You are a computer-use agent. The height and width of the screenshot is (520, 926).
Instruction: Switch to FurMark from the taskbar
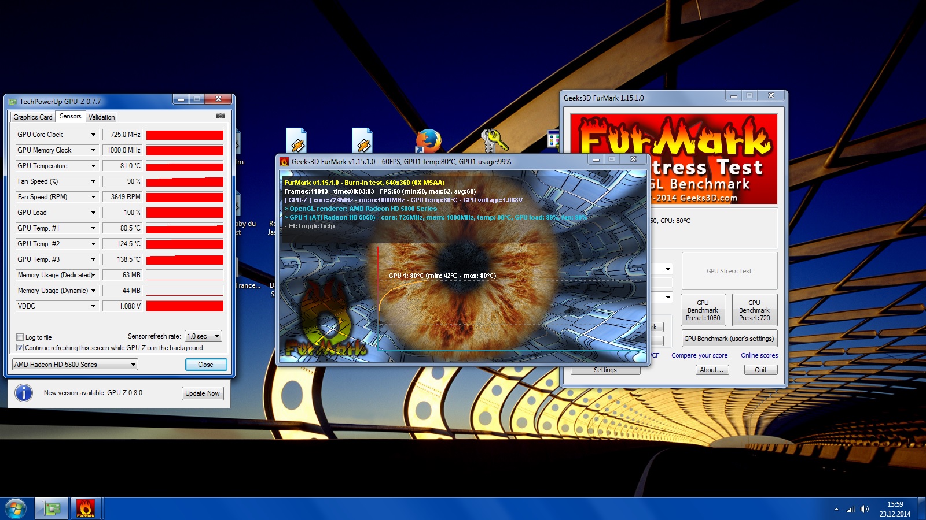[86, 509]
